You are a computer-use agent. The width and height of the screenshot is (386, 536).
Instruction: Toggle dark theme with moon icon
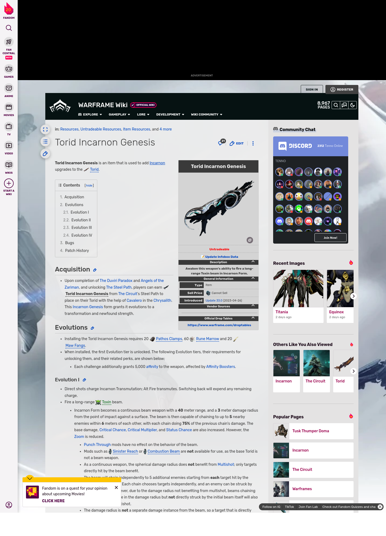pos(352,105)
